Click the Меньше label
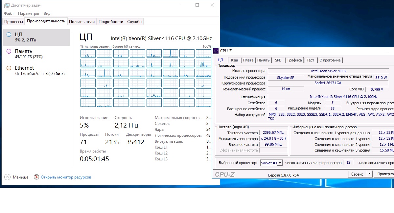Screen dimensions: 394x213 21,177
